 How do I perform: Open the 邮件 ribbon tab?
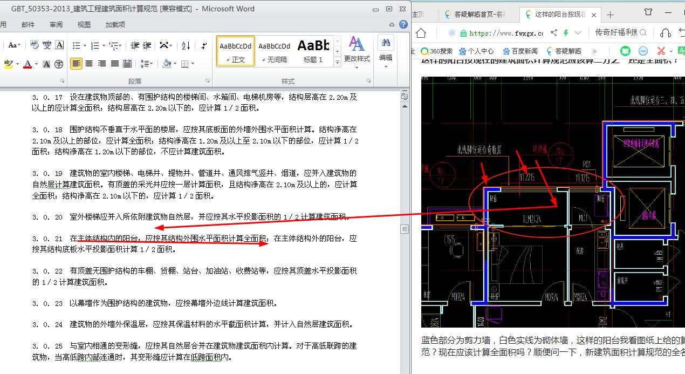pyautogui.click(x=28, y=24)
